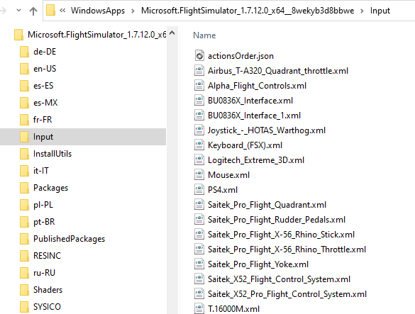Click the Saitek_Pro_Flight_Yoke.xml file icon
The image size is (415, 314).
(199, 264)
